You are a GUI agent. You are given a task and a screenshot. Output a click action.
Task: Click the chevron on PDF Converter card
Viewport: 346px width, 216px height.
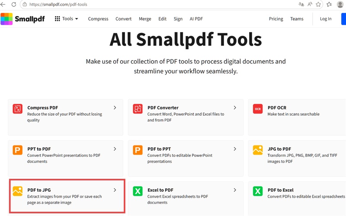pos(235,107)
